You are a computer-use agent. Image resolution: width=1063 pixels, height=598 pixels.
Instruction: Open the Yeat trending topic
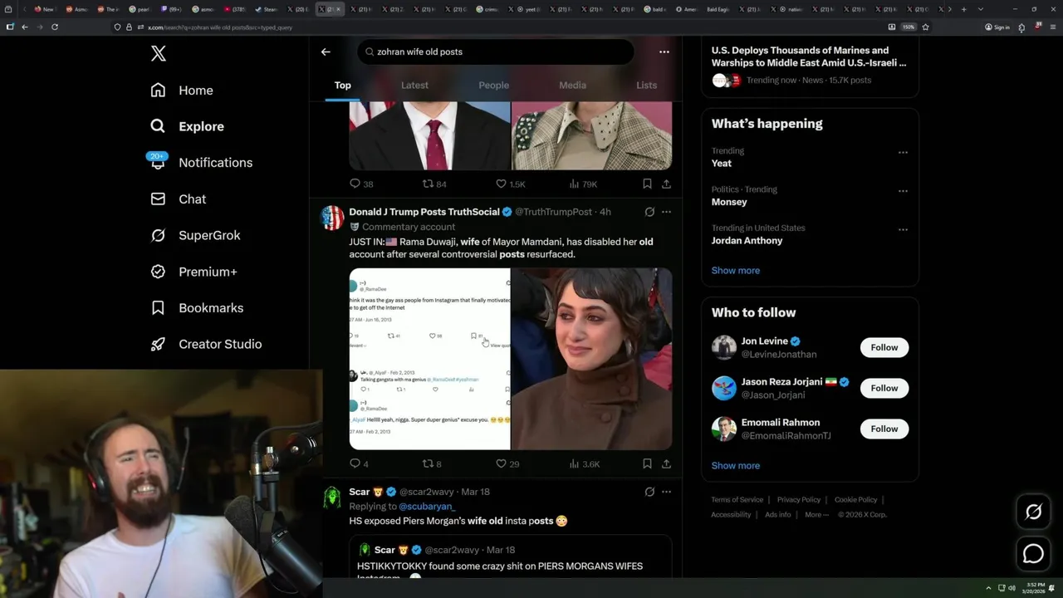[721, 164]
